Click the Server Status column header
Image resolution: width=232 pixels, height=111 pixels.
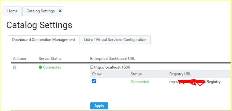pos(50,58)
